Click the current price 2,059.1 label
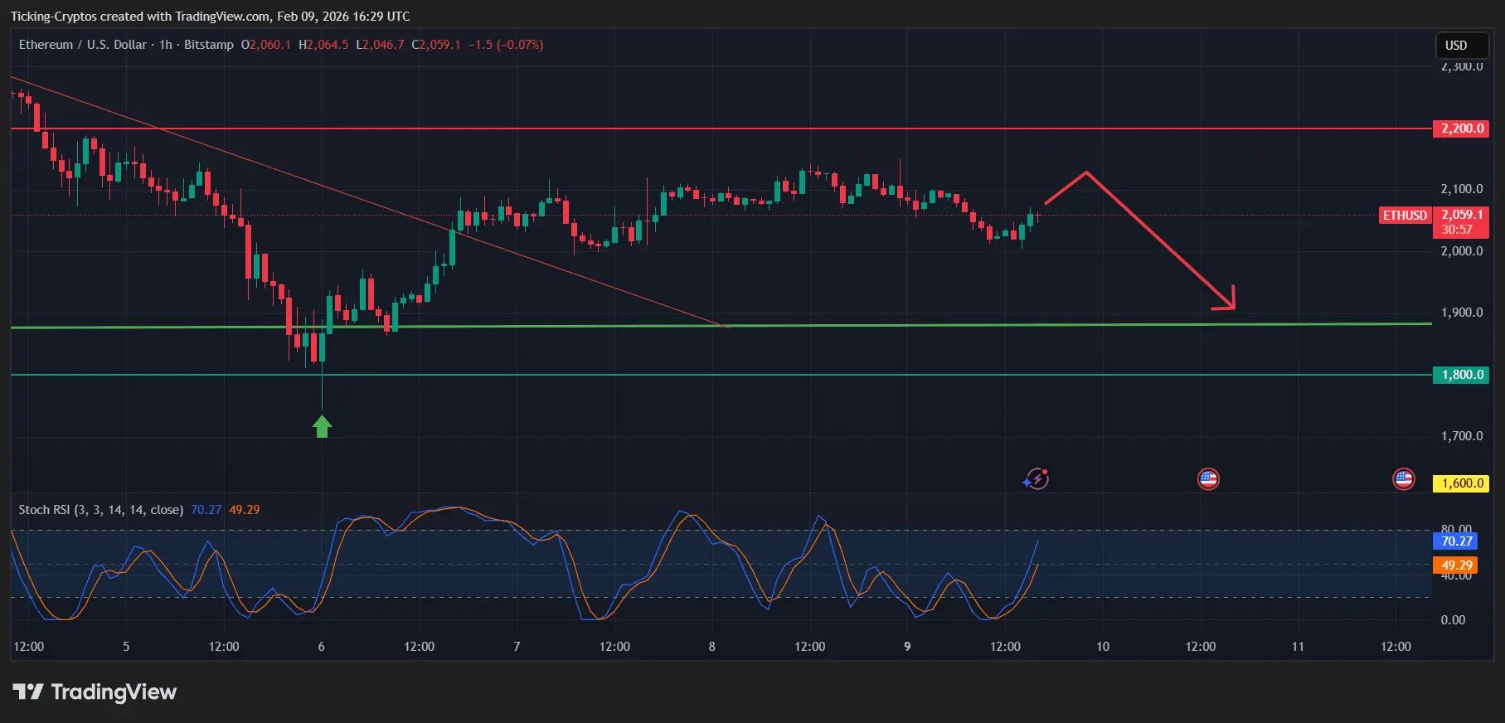The width and height of the screenshot is (1505, 723). [x=1461, y=215]
